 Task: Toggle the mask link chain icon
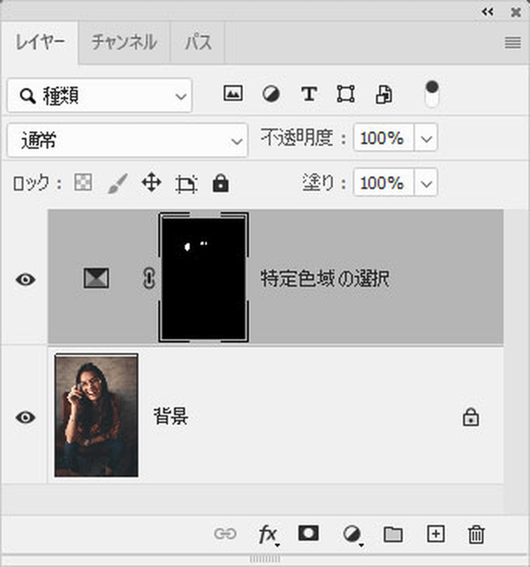148,278
